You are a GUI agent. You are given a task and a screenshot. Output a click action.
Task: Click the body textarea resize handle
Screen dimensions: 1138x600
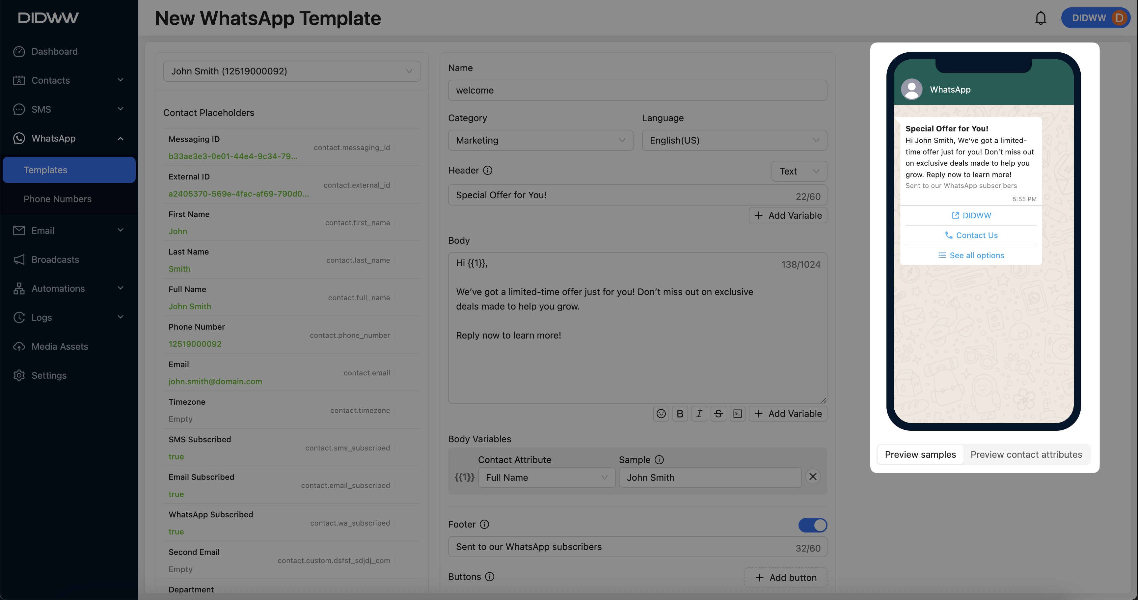(823, 400)
